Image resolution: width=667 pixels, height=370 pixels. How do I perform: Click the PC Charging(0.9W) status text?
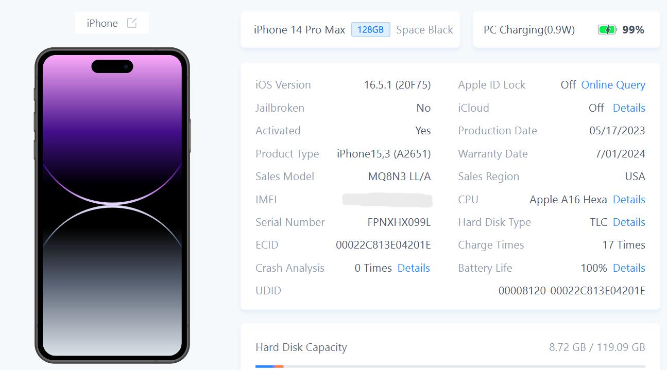coord(529,30)
